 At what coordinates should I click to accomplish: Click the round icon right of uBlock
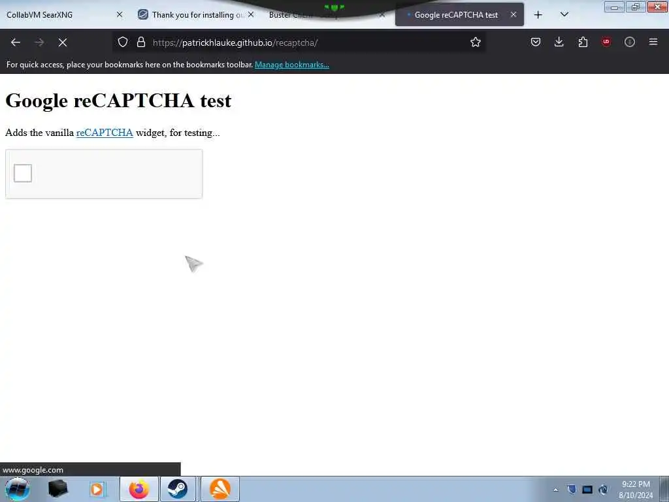pyautogui.click(x=629, y=42)
